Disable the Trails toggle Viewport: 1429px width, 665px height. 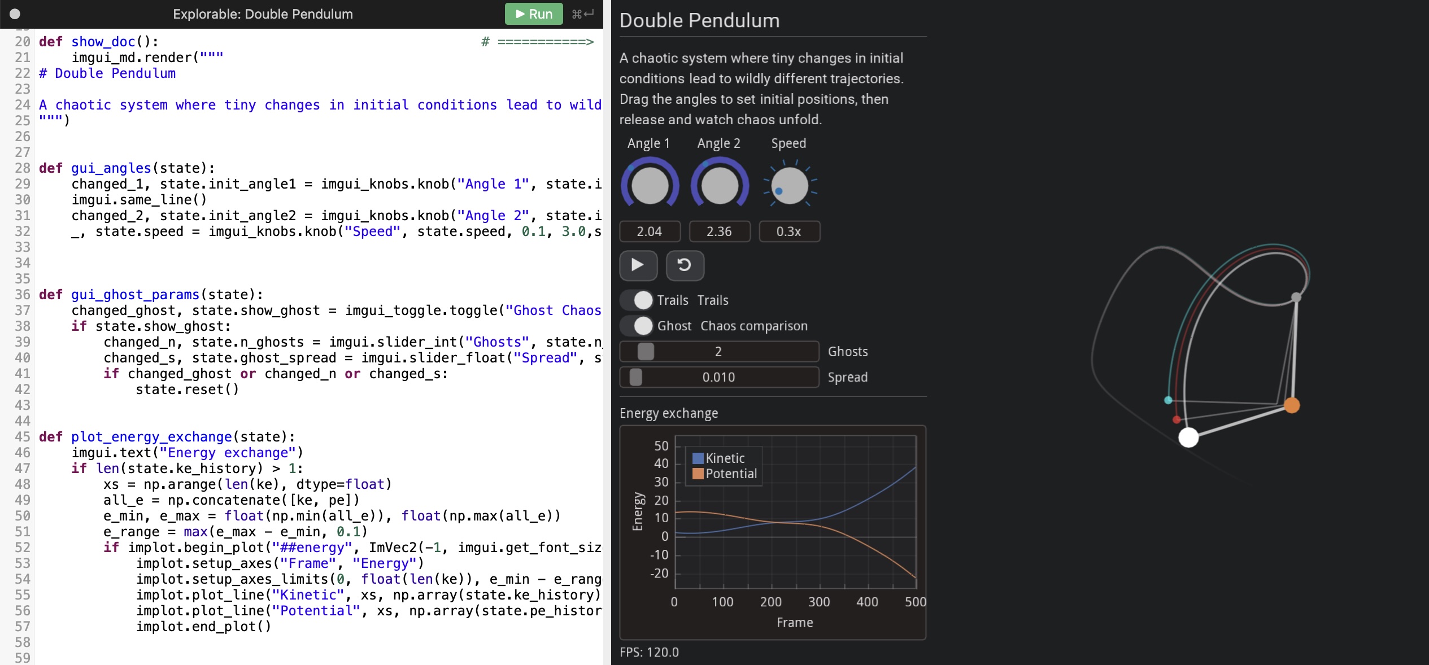pos(637,300)
